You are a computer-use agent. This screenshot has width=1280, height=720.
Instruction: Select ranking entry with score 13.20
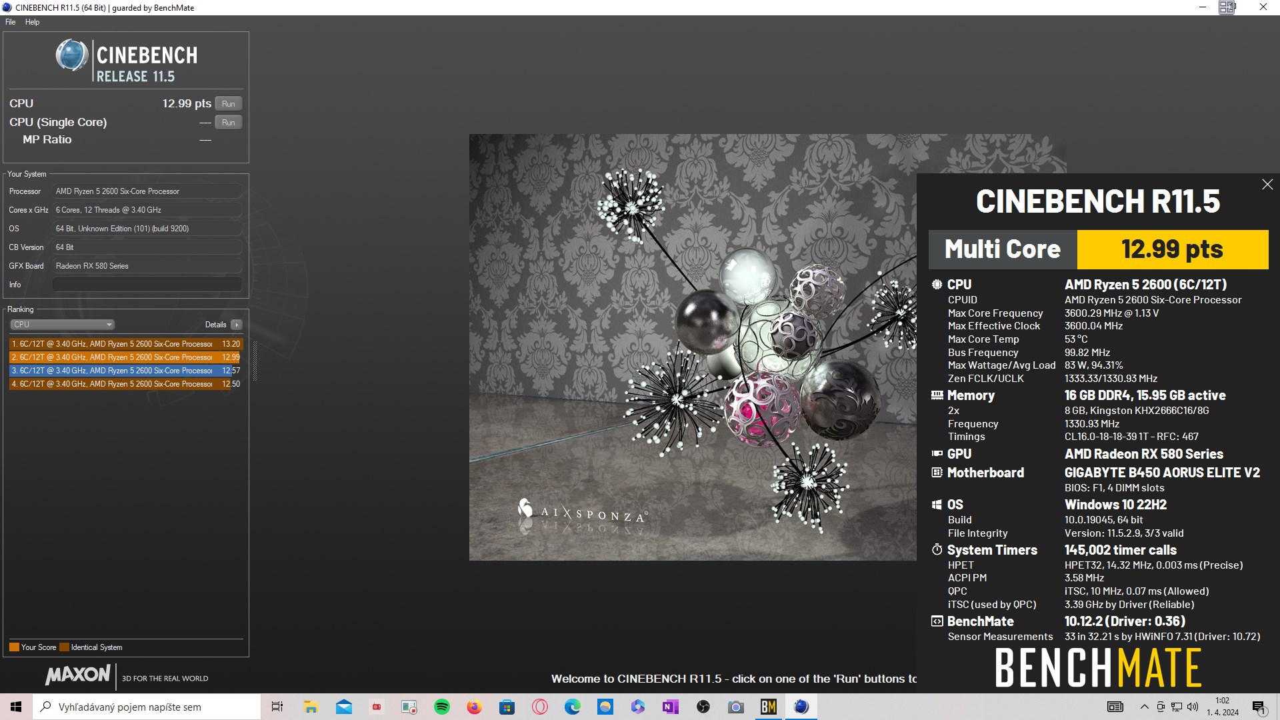(x=126, y=344)
